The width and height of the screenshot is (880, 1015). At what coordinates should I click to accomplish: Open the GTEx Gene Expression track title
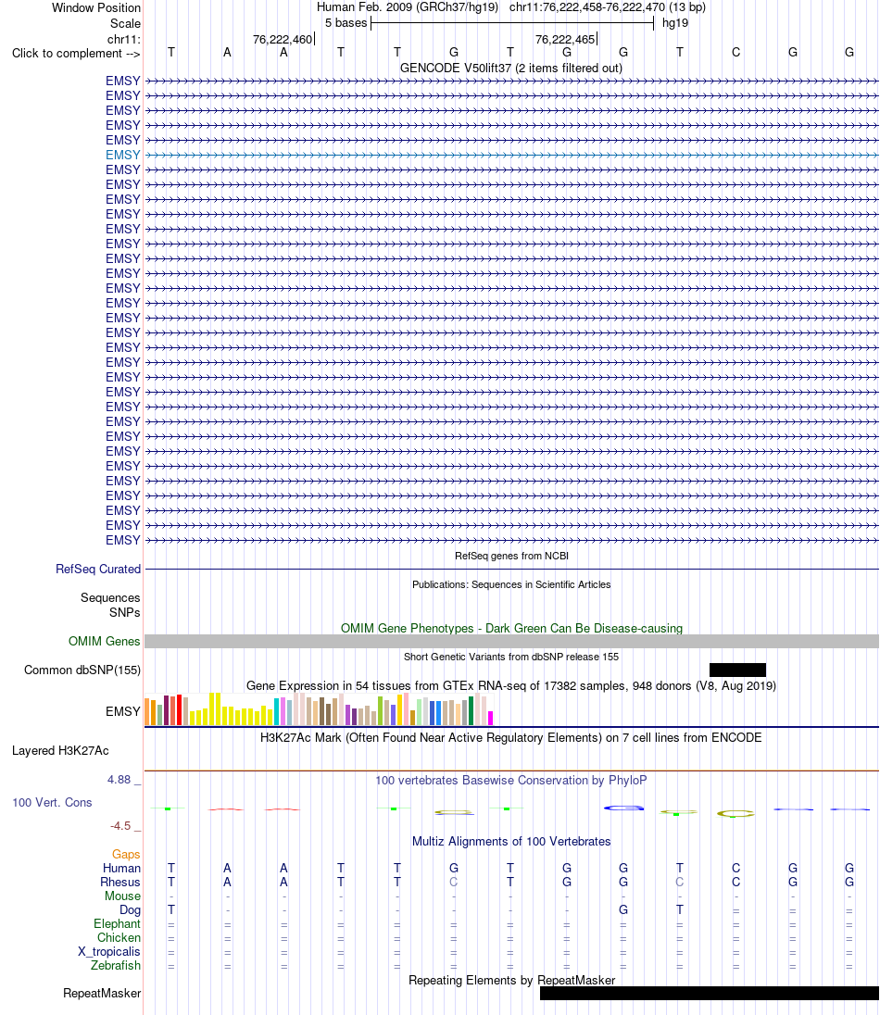pyautogui.click(x=511, y=685)
